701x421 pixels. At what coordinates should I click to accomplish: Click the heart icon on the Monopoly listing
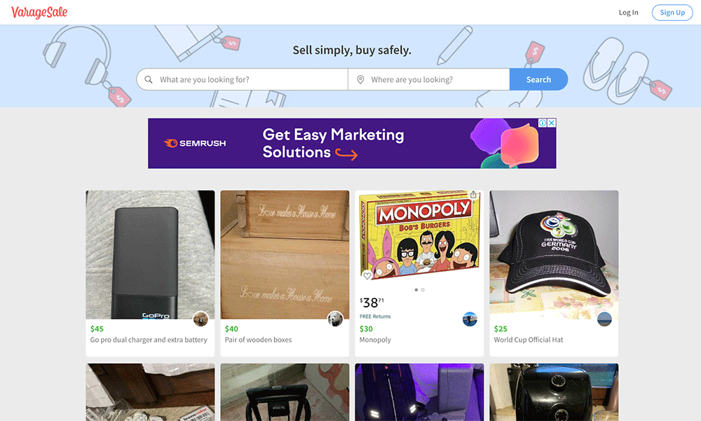click(x=367, y=276)
